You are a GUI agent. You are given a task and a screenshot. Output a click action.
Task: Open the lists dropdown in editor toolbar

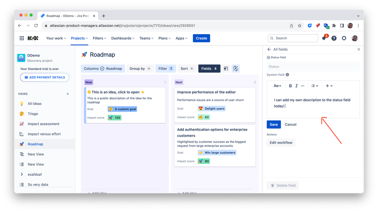coord(314,86)
